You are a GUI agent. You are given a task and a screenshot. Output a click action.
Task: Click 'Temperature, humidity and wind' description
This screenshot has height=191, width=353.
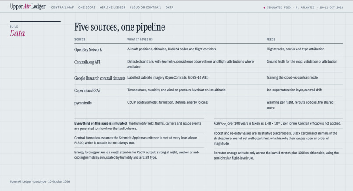[176, 90]
